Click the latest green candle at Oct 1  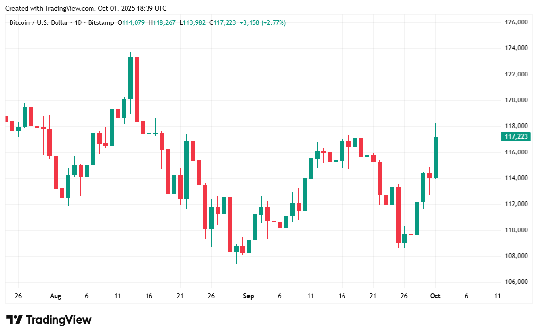tap(436, 157)
